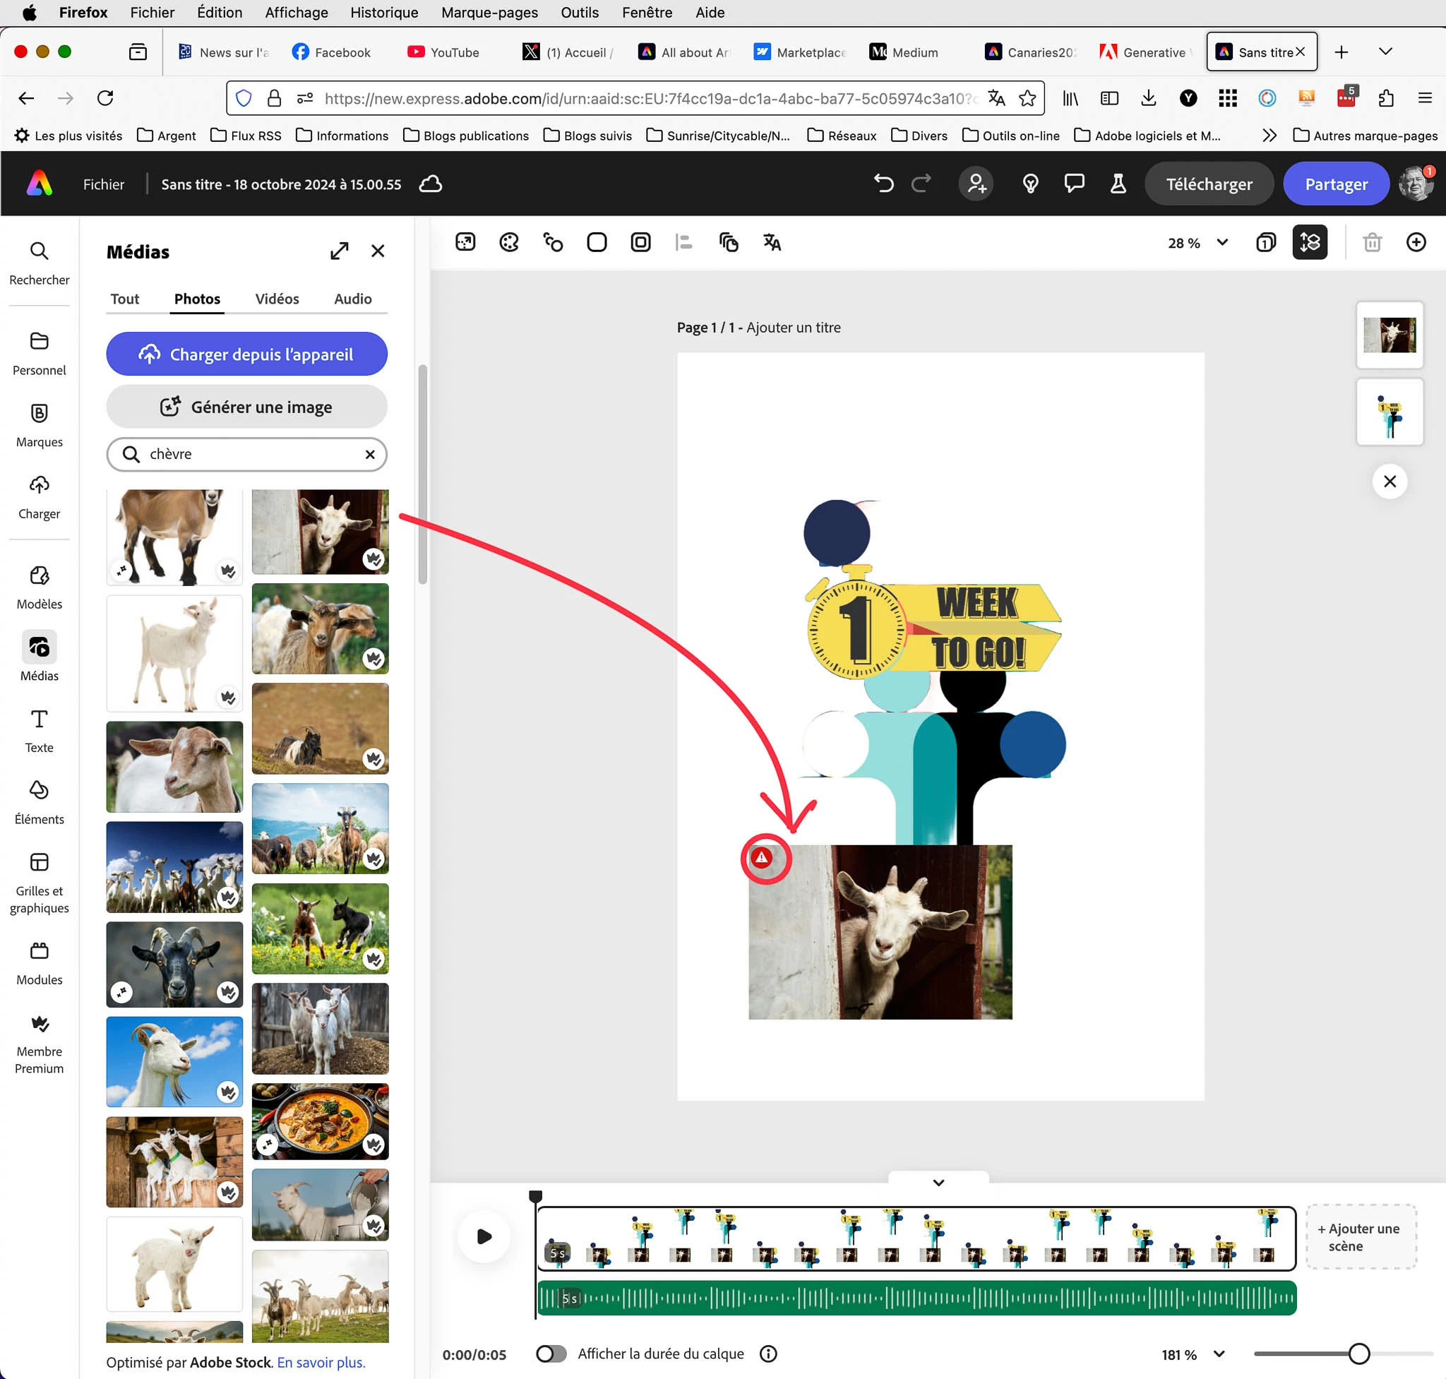Switch to the Vidéos tab
The image size is (1446, 1379).
coord(276,299)
